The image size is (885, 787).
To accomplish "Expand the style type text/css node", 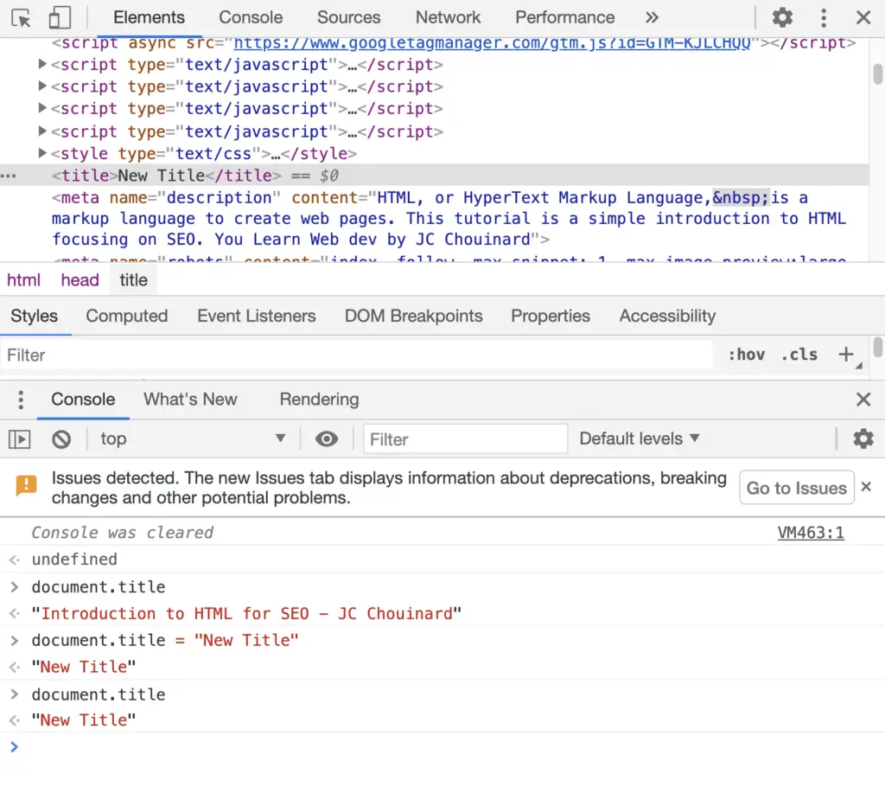I will (x=41, y=152).
